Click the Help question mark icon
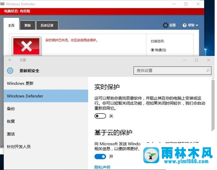 [184, 25]
